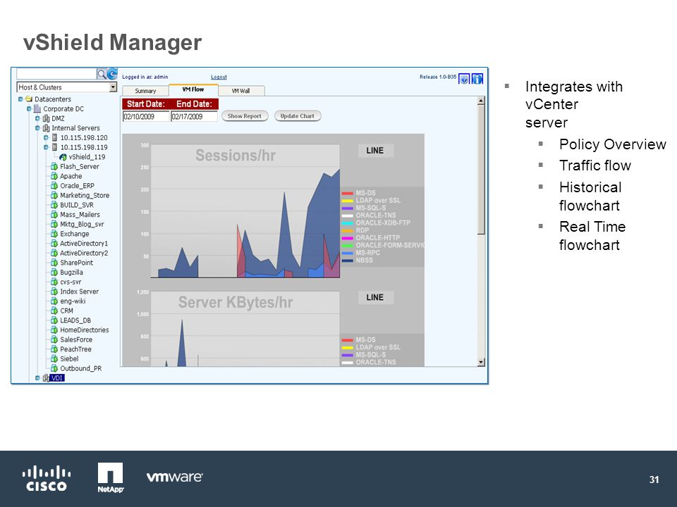The width and height of the screenshot is (677, 507).
Task: Collapse the Corporate DC node
Action: point(29,108)
